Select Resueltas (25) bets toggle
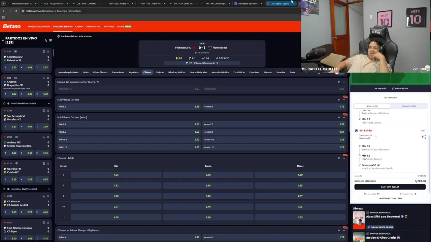 [x=409, y=106]
